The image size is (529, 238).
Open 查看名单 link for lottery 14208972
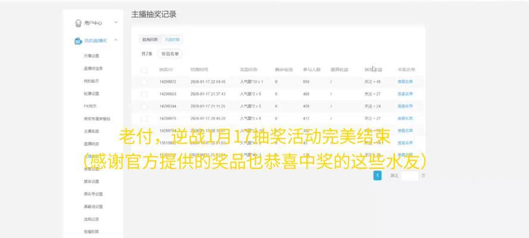[405, 82]
